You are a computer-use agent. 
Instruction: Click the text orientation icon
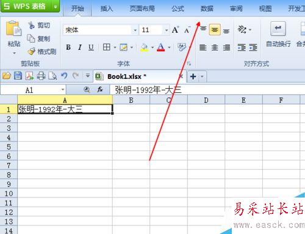click(x=242, y=30)
